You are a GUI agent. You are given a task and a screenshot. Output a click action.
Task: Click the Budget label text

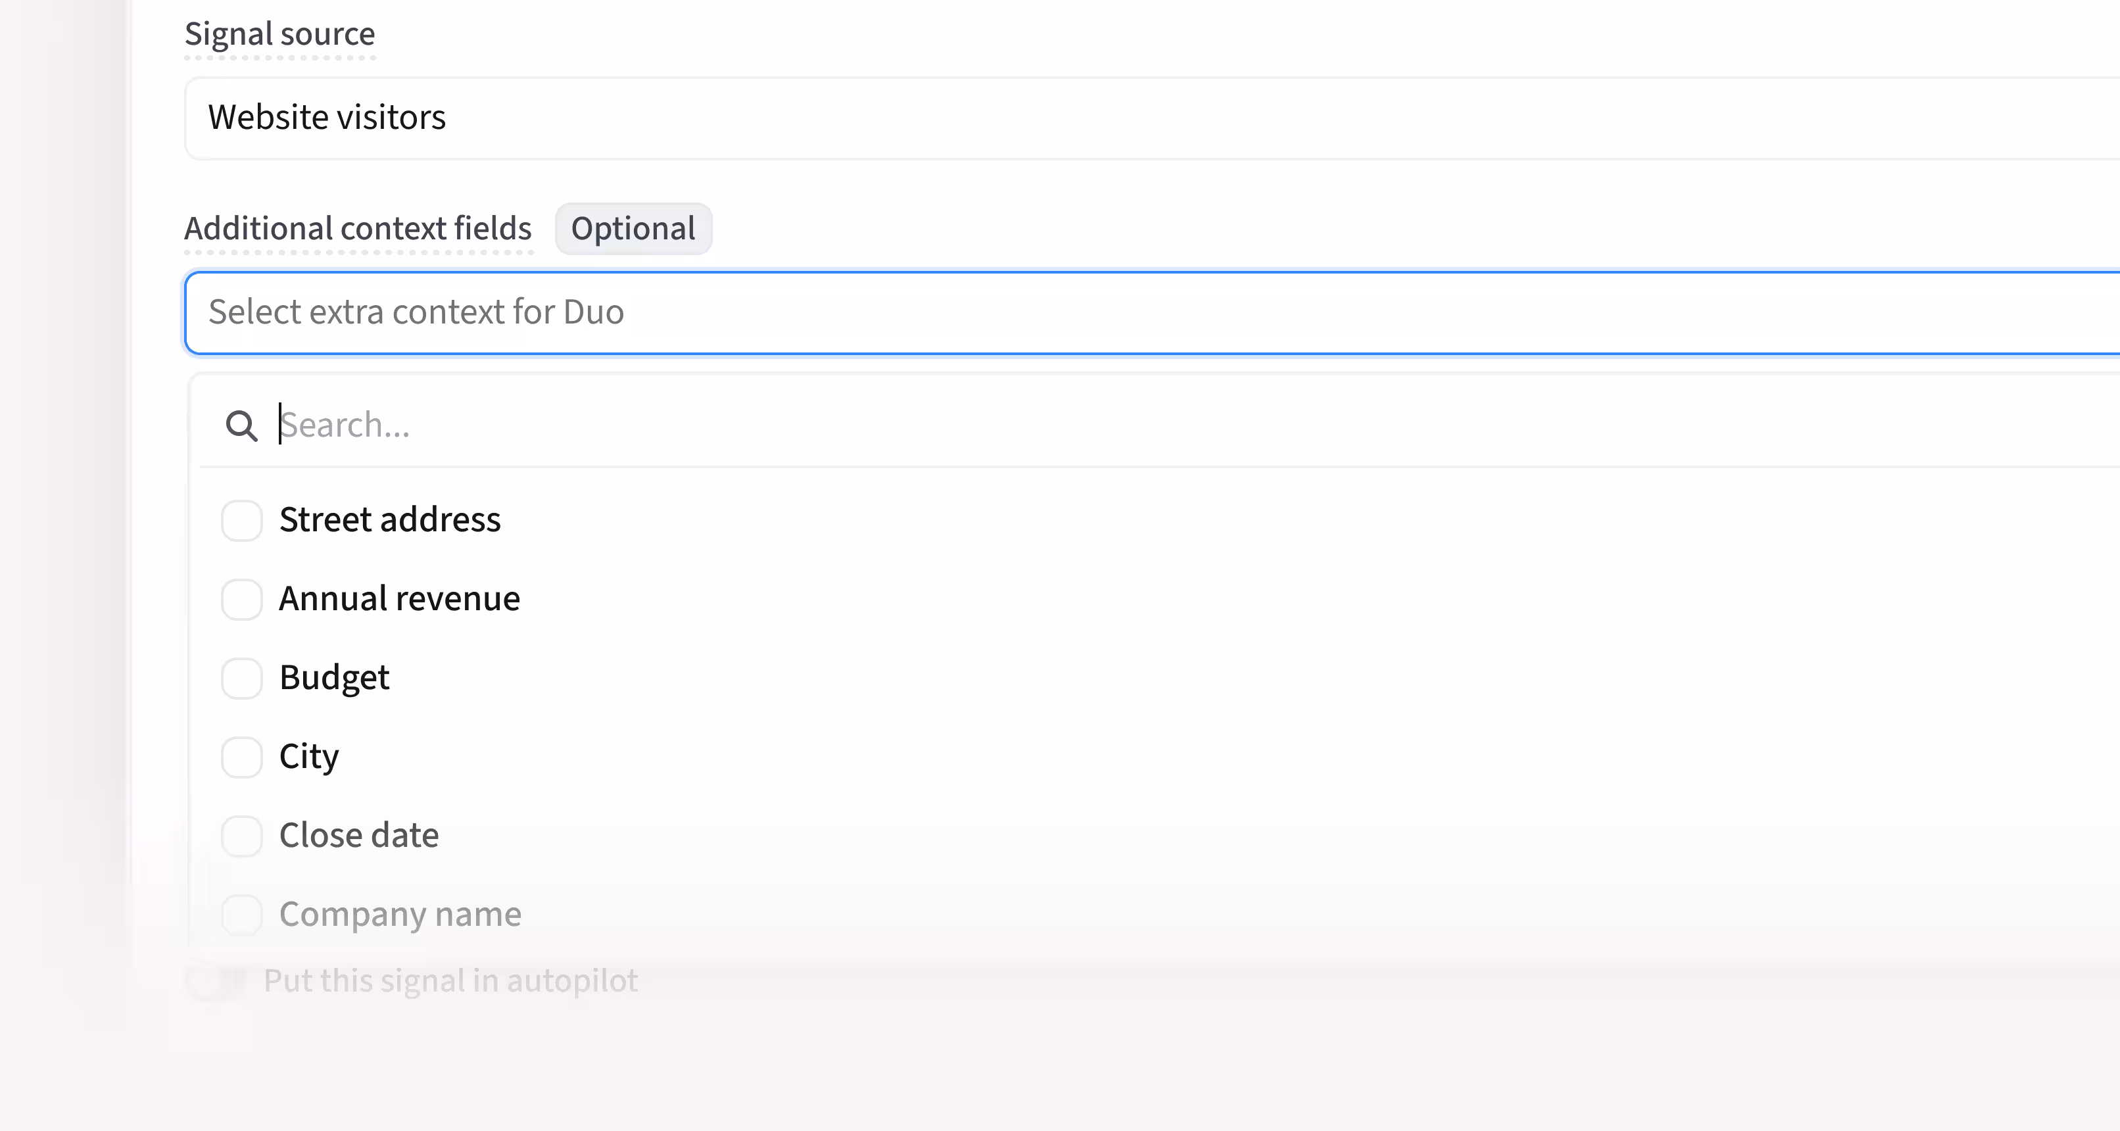(x=334, y=678)
